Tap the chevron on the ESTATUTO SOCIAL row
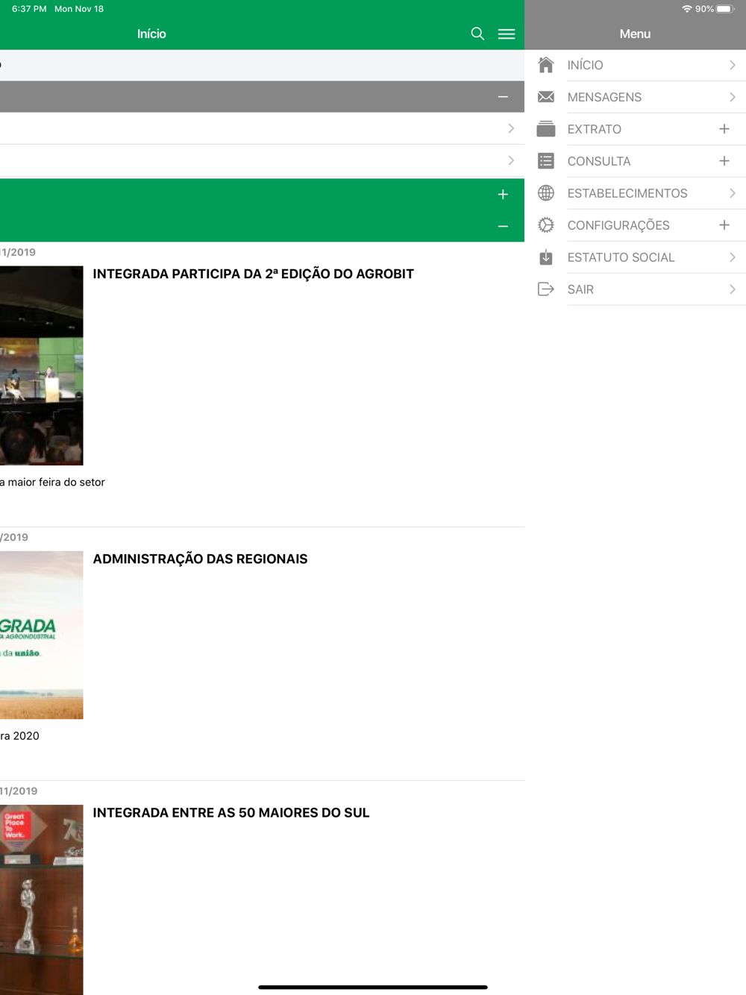Screen dimensions: 746x995 click(733, 257)
